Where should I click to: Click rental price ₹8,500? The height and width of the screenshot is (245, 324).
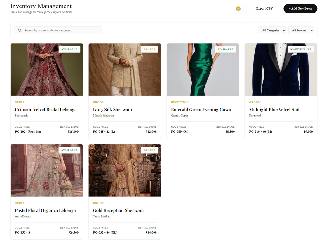[x=230, y=132]
